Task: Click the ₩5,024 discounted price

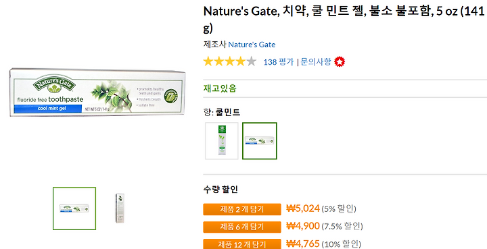Action: [303, 209]
